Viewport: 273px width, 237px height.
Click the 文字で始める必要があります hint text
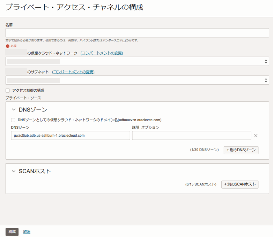(x=72, y=40)
